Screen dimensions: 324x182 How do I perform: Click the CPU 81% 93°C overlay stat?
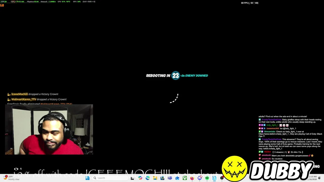point(64,2)
